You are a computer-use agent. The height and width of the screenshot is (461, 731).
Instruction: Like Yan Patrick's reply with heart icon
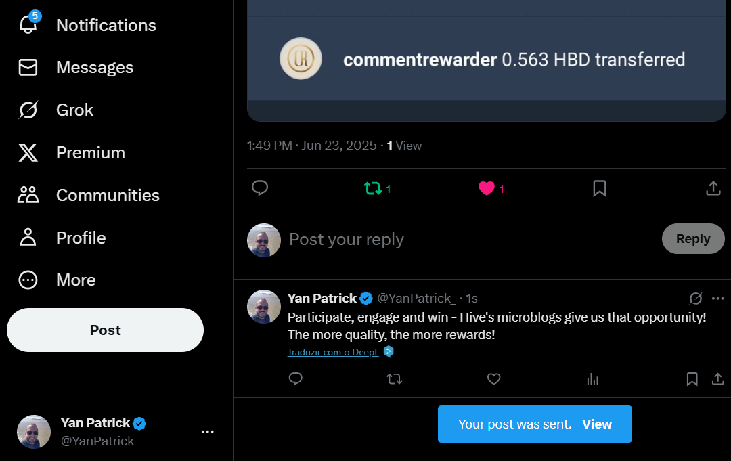coord(493,379)
